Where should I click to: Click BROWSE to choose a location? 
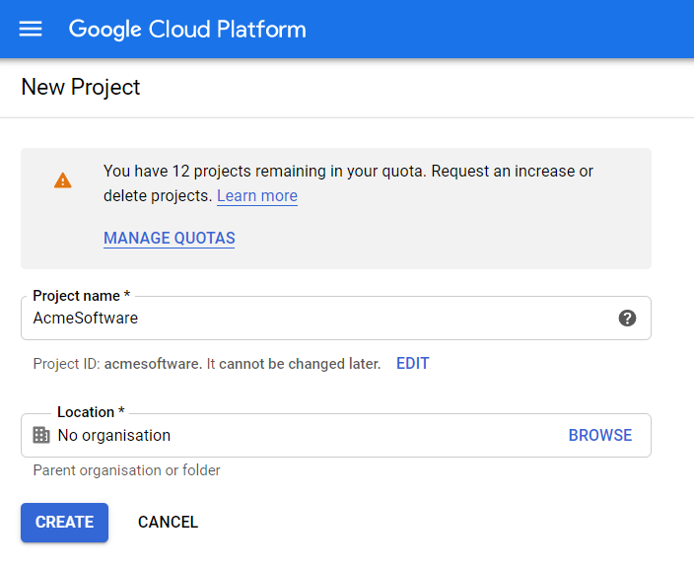(x=600, y=435)
